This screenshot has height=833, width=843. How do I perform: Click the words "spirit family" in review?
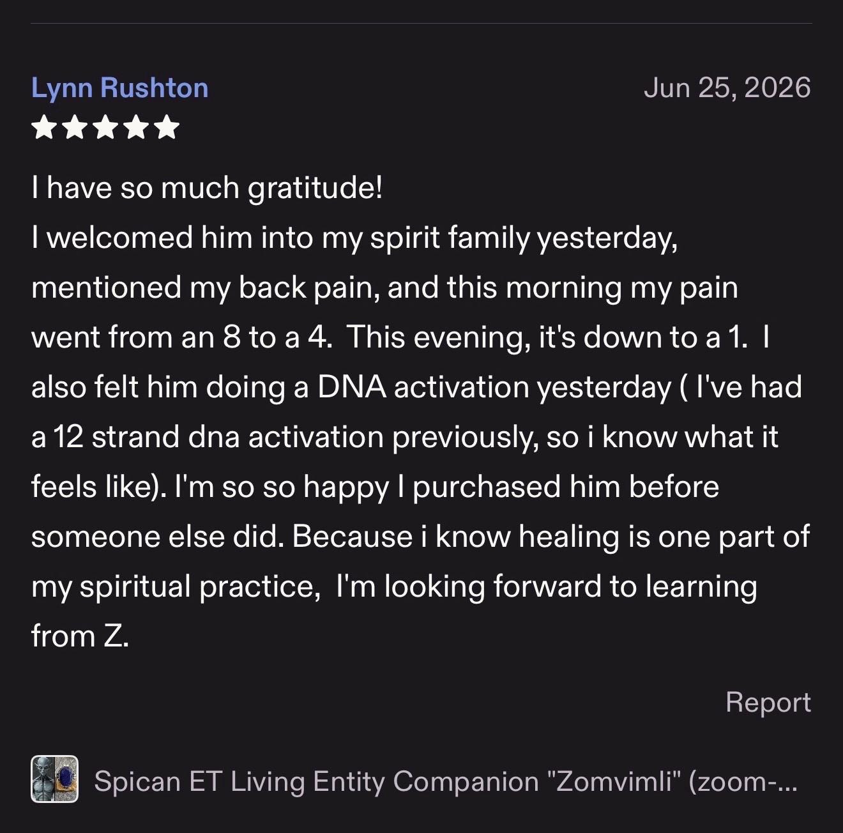450,238
